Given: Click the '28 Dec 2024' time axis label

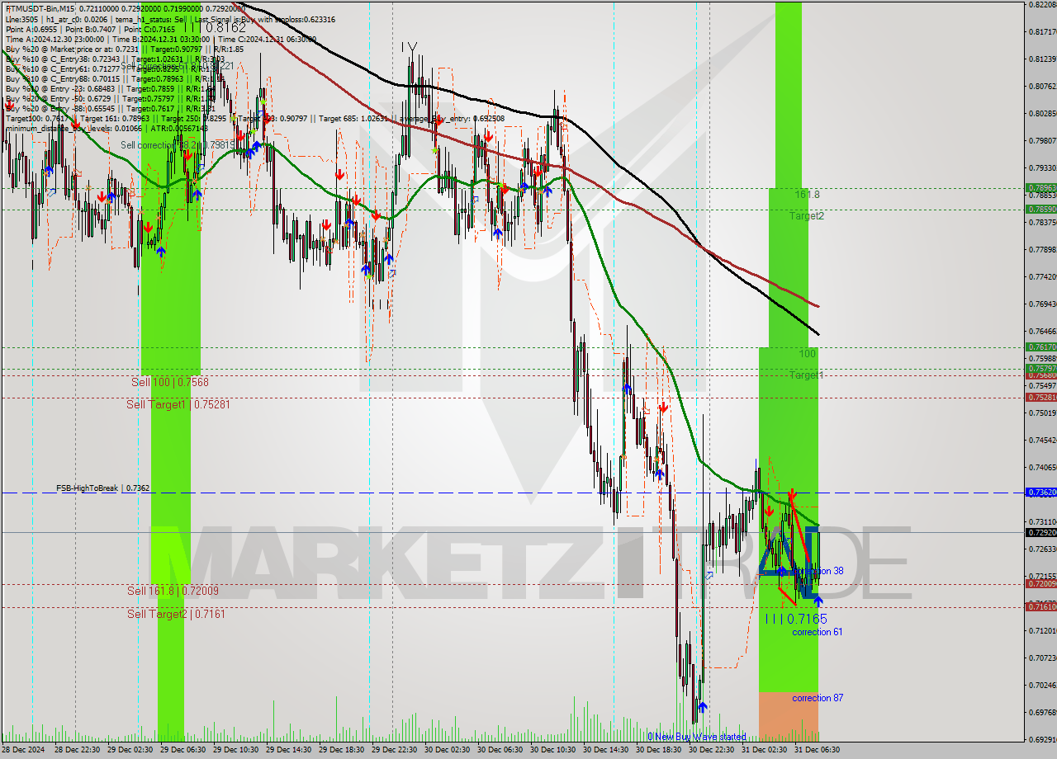Looking at the screenshot, I should pyautogui.click(x=24, y=750).
